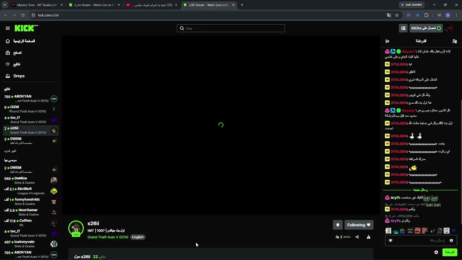462x260 pixels.
Task: Open chat settings gear icon
Action: coord(436,252)
